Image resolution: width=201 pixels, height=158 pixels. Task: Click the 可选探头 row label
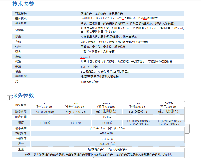coord(21,13)
